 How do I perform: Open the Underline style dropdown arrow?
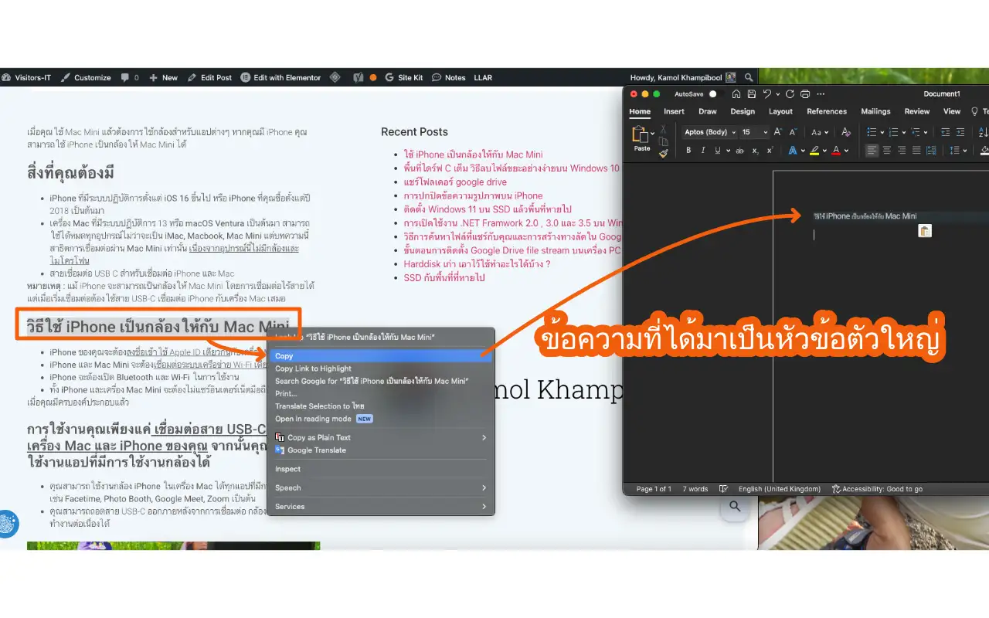click(728, 151)
